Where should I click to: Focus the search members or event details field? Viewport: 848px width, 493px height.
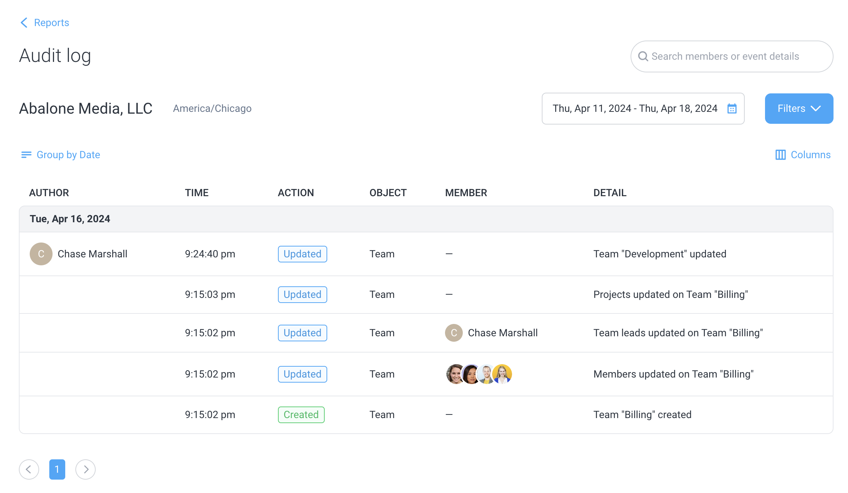[732, 56]
